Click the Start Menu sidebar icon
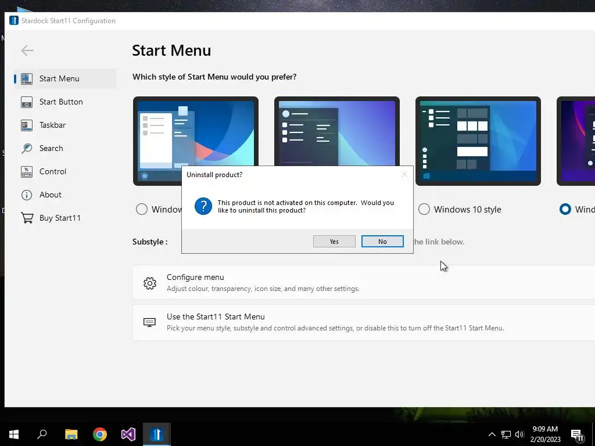595x446 pixels. click(27, 78)
